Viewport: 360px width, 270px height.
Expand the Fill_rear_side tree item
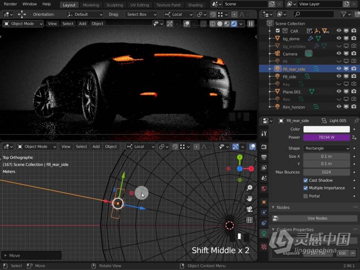(270, 69)
